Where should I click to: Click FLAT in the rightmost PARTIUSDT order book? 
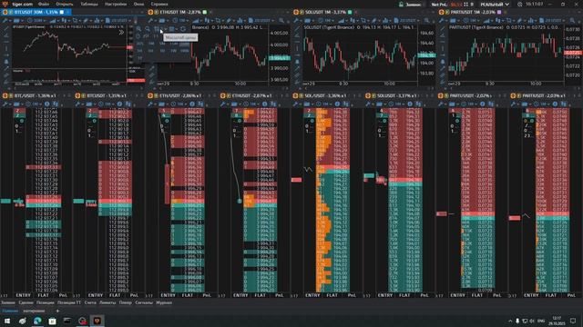[x=551, y=295]
